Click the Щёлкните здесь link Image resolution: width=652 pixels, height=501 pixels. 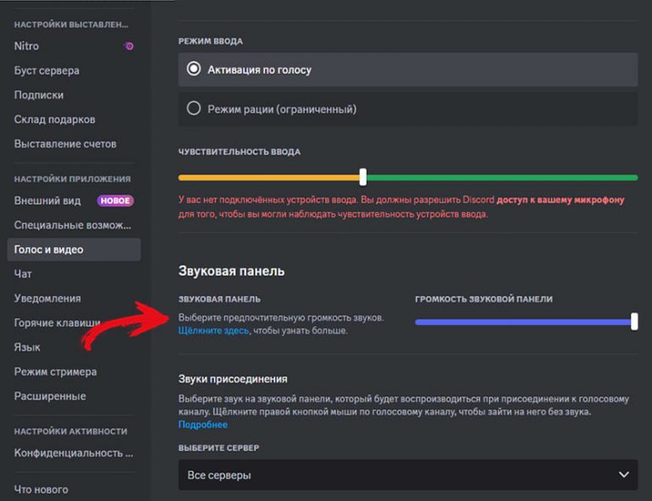[213, 330]
